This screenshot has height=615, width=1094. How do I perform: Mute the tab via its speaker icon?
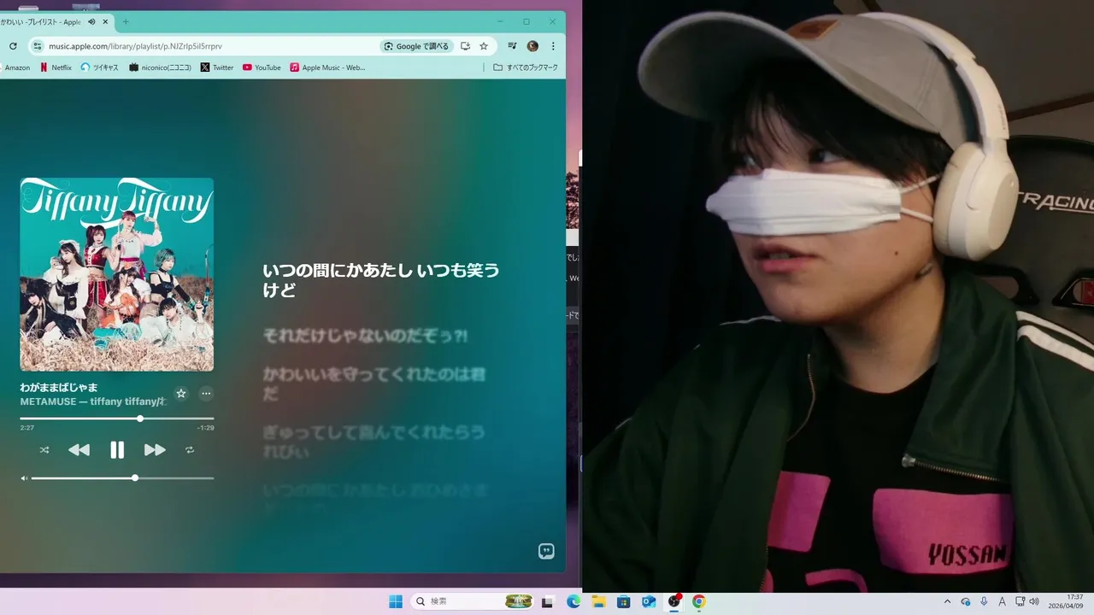tap(91, 21)
